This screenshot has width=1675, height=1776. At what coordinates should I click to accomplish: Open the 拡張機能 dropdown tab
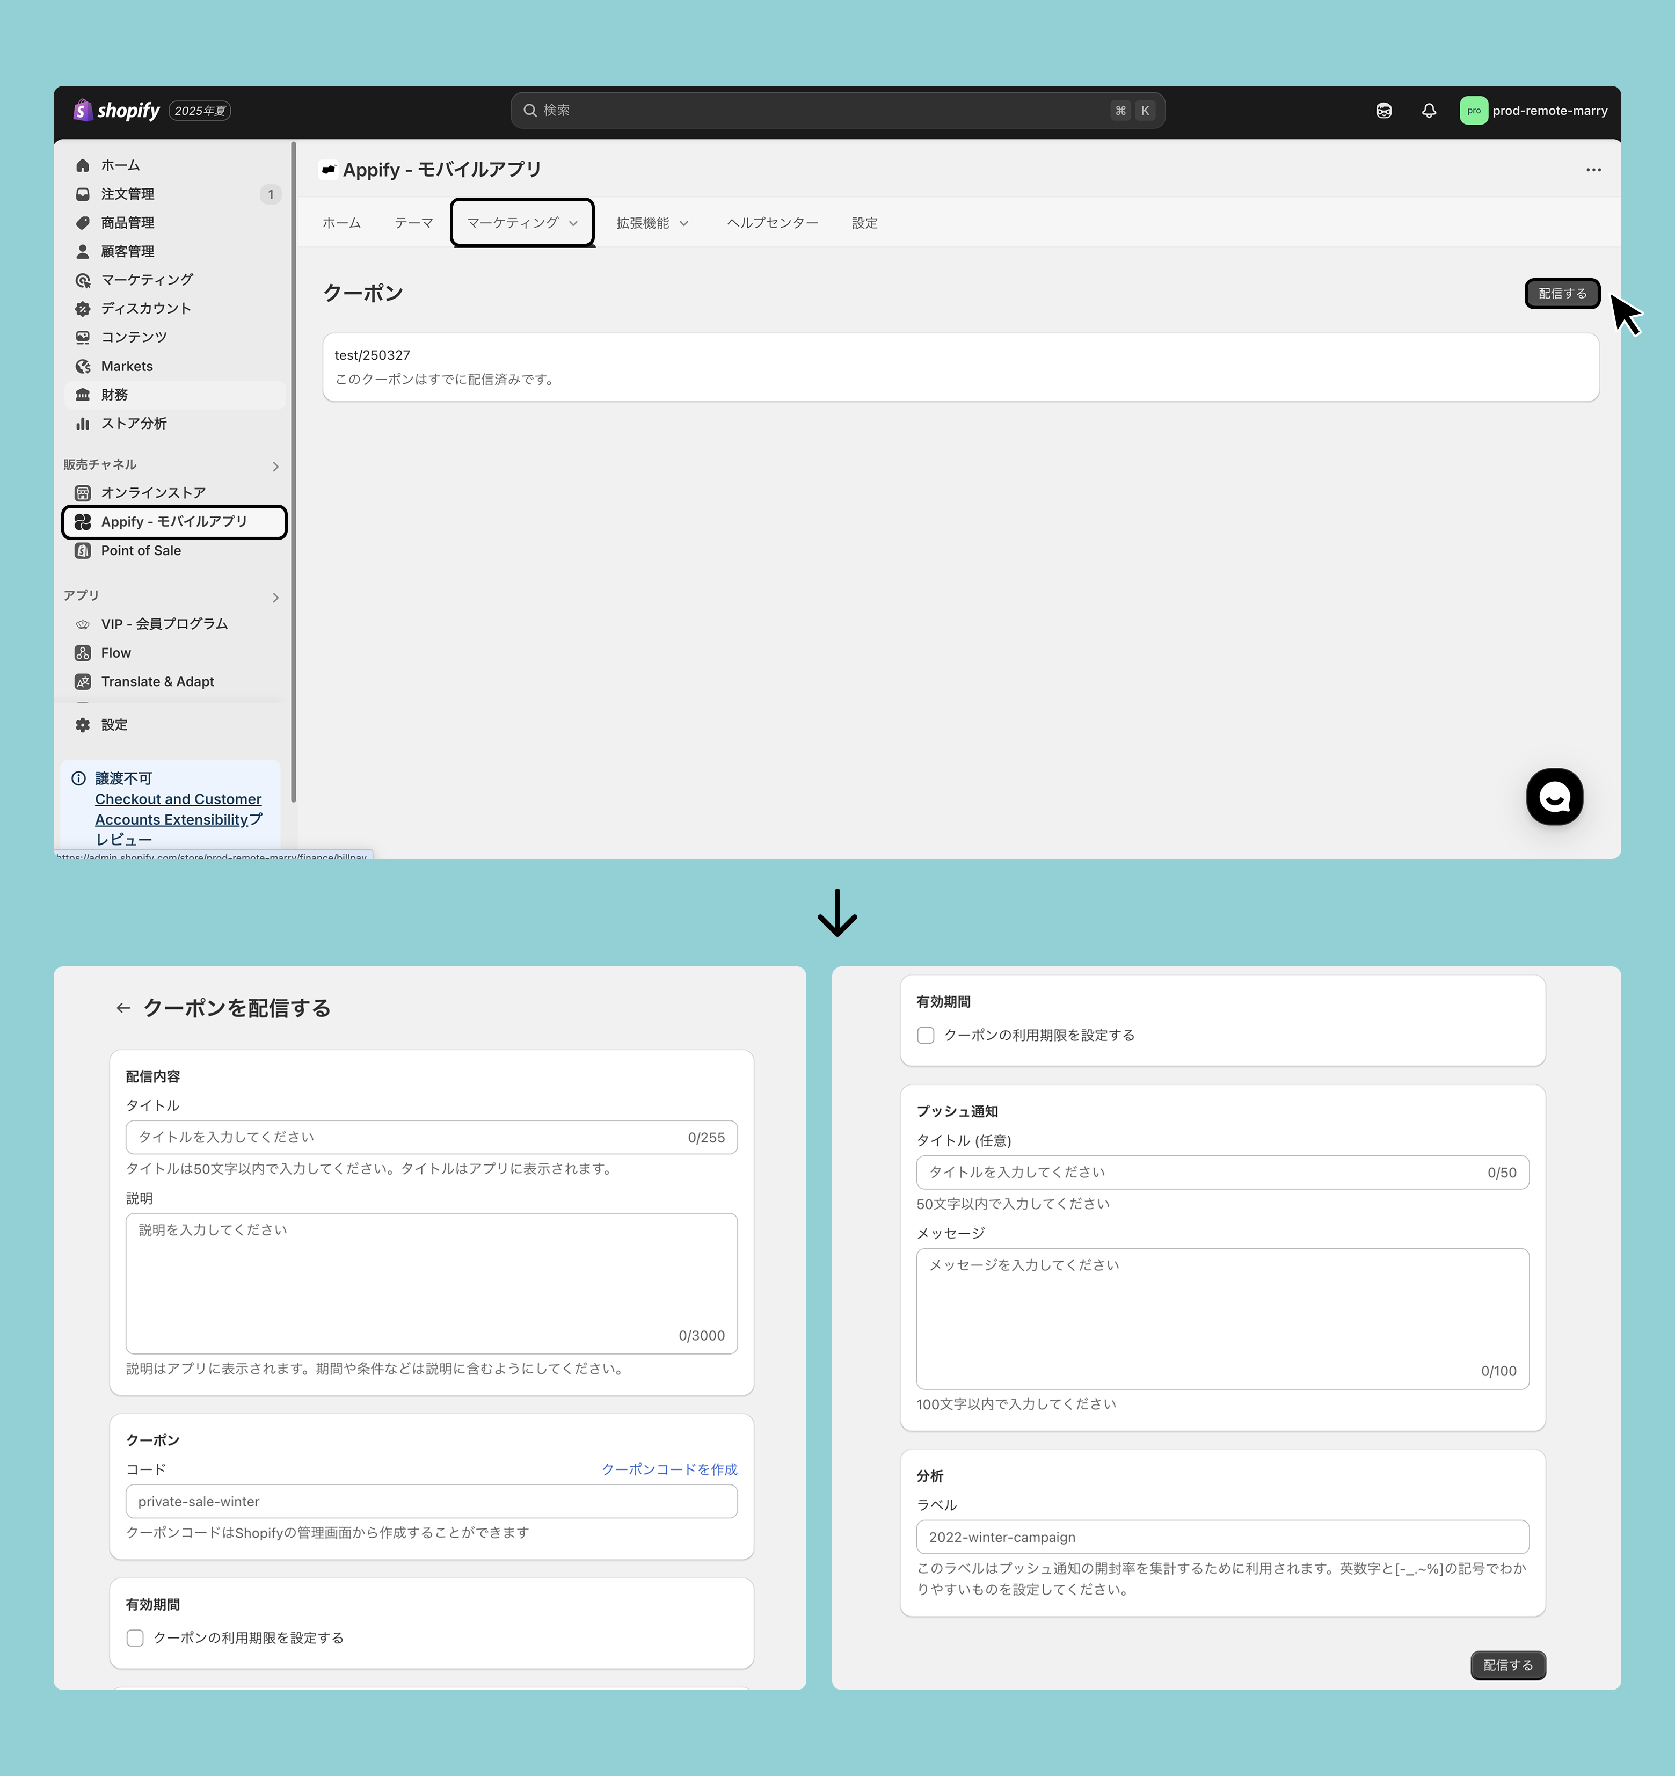click(x=651, y=223)
